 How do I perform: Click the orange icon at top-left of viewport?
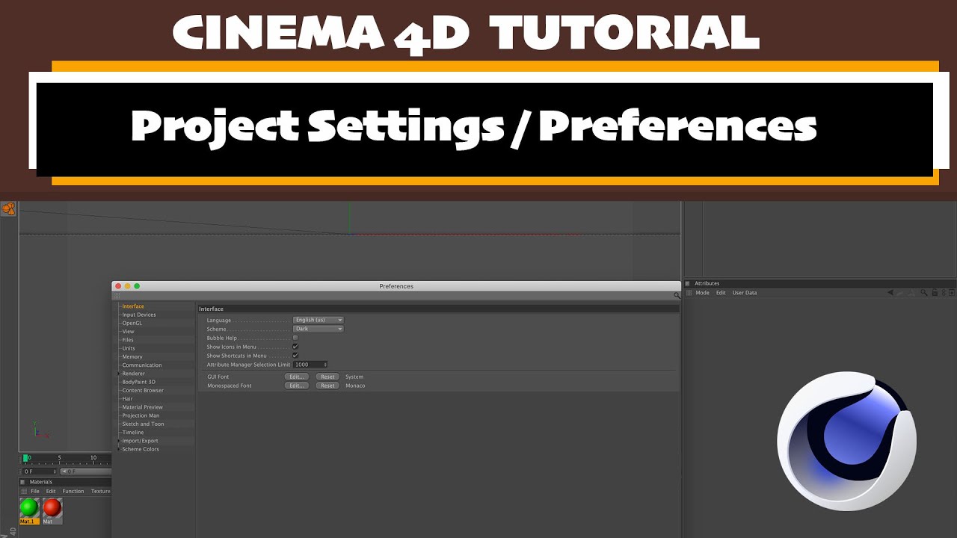point(9,208)
